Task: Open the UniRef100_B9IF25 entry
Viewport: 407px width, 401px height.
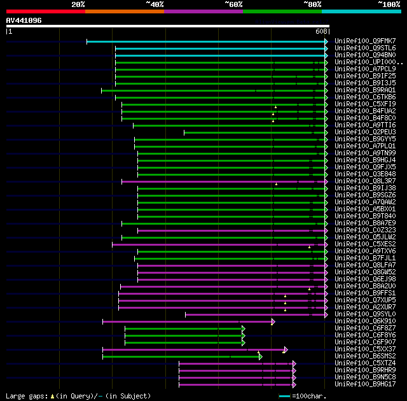Action: [365, 76]
